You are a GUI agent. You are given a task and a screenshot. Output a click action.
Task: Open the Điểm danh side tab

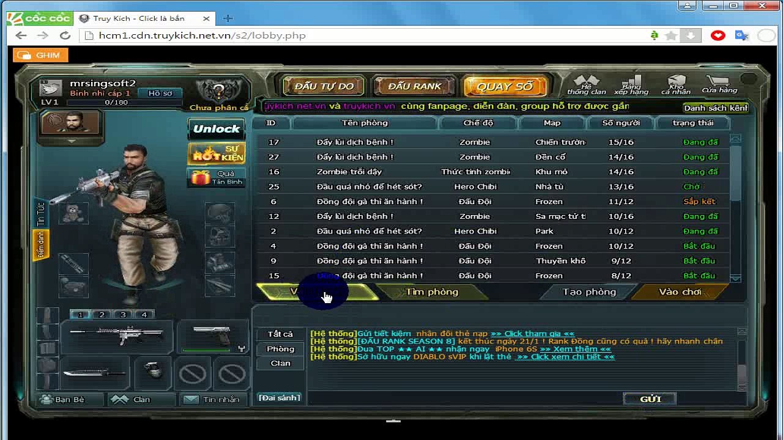[x=41, y=245]
